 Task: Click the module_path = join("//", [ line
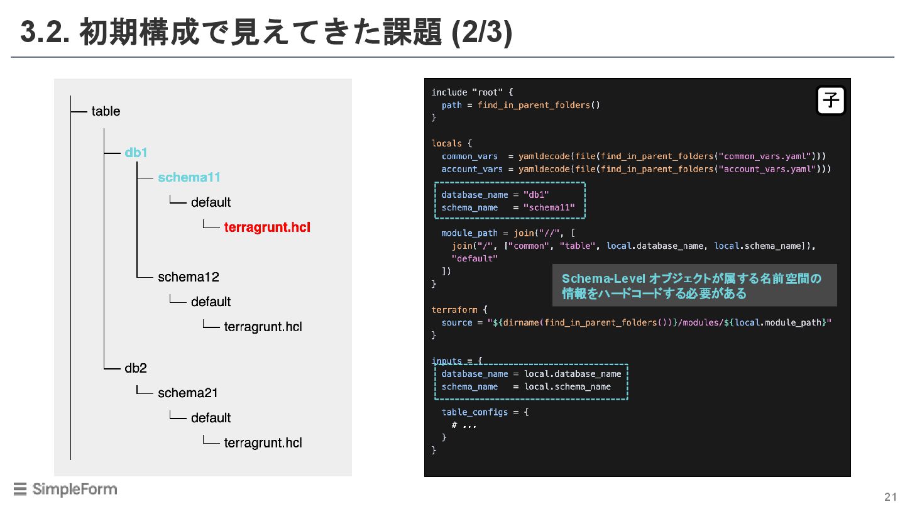tap(508, 233)
